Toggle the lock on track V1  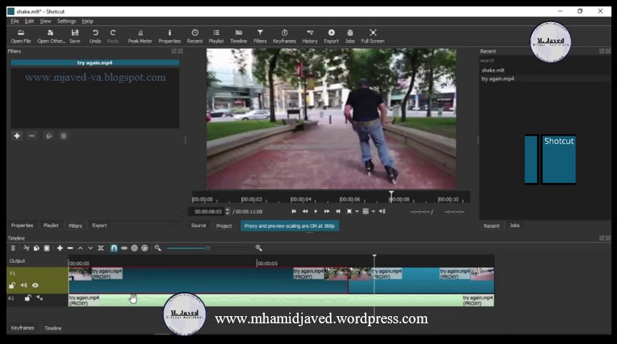click(x=12, y=285)
